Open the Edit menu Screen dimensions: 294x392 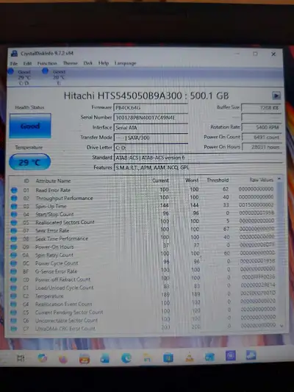tap(27, 63)
